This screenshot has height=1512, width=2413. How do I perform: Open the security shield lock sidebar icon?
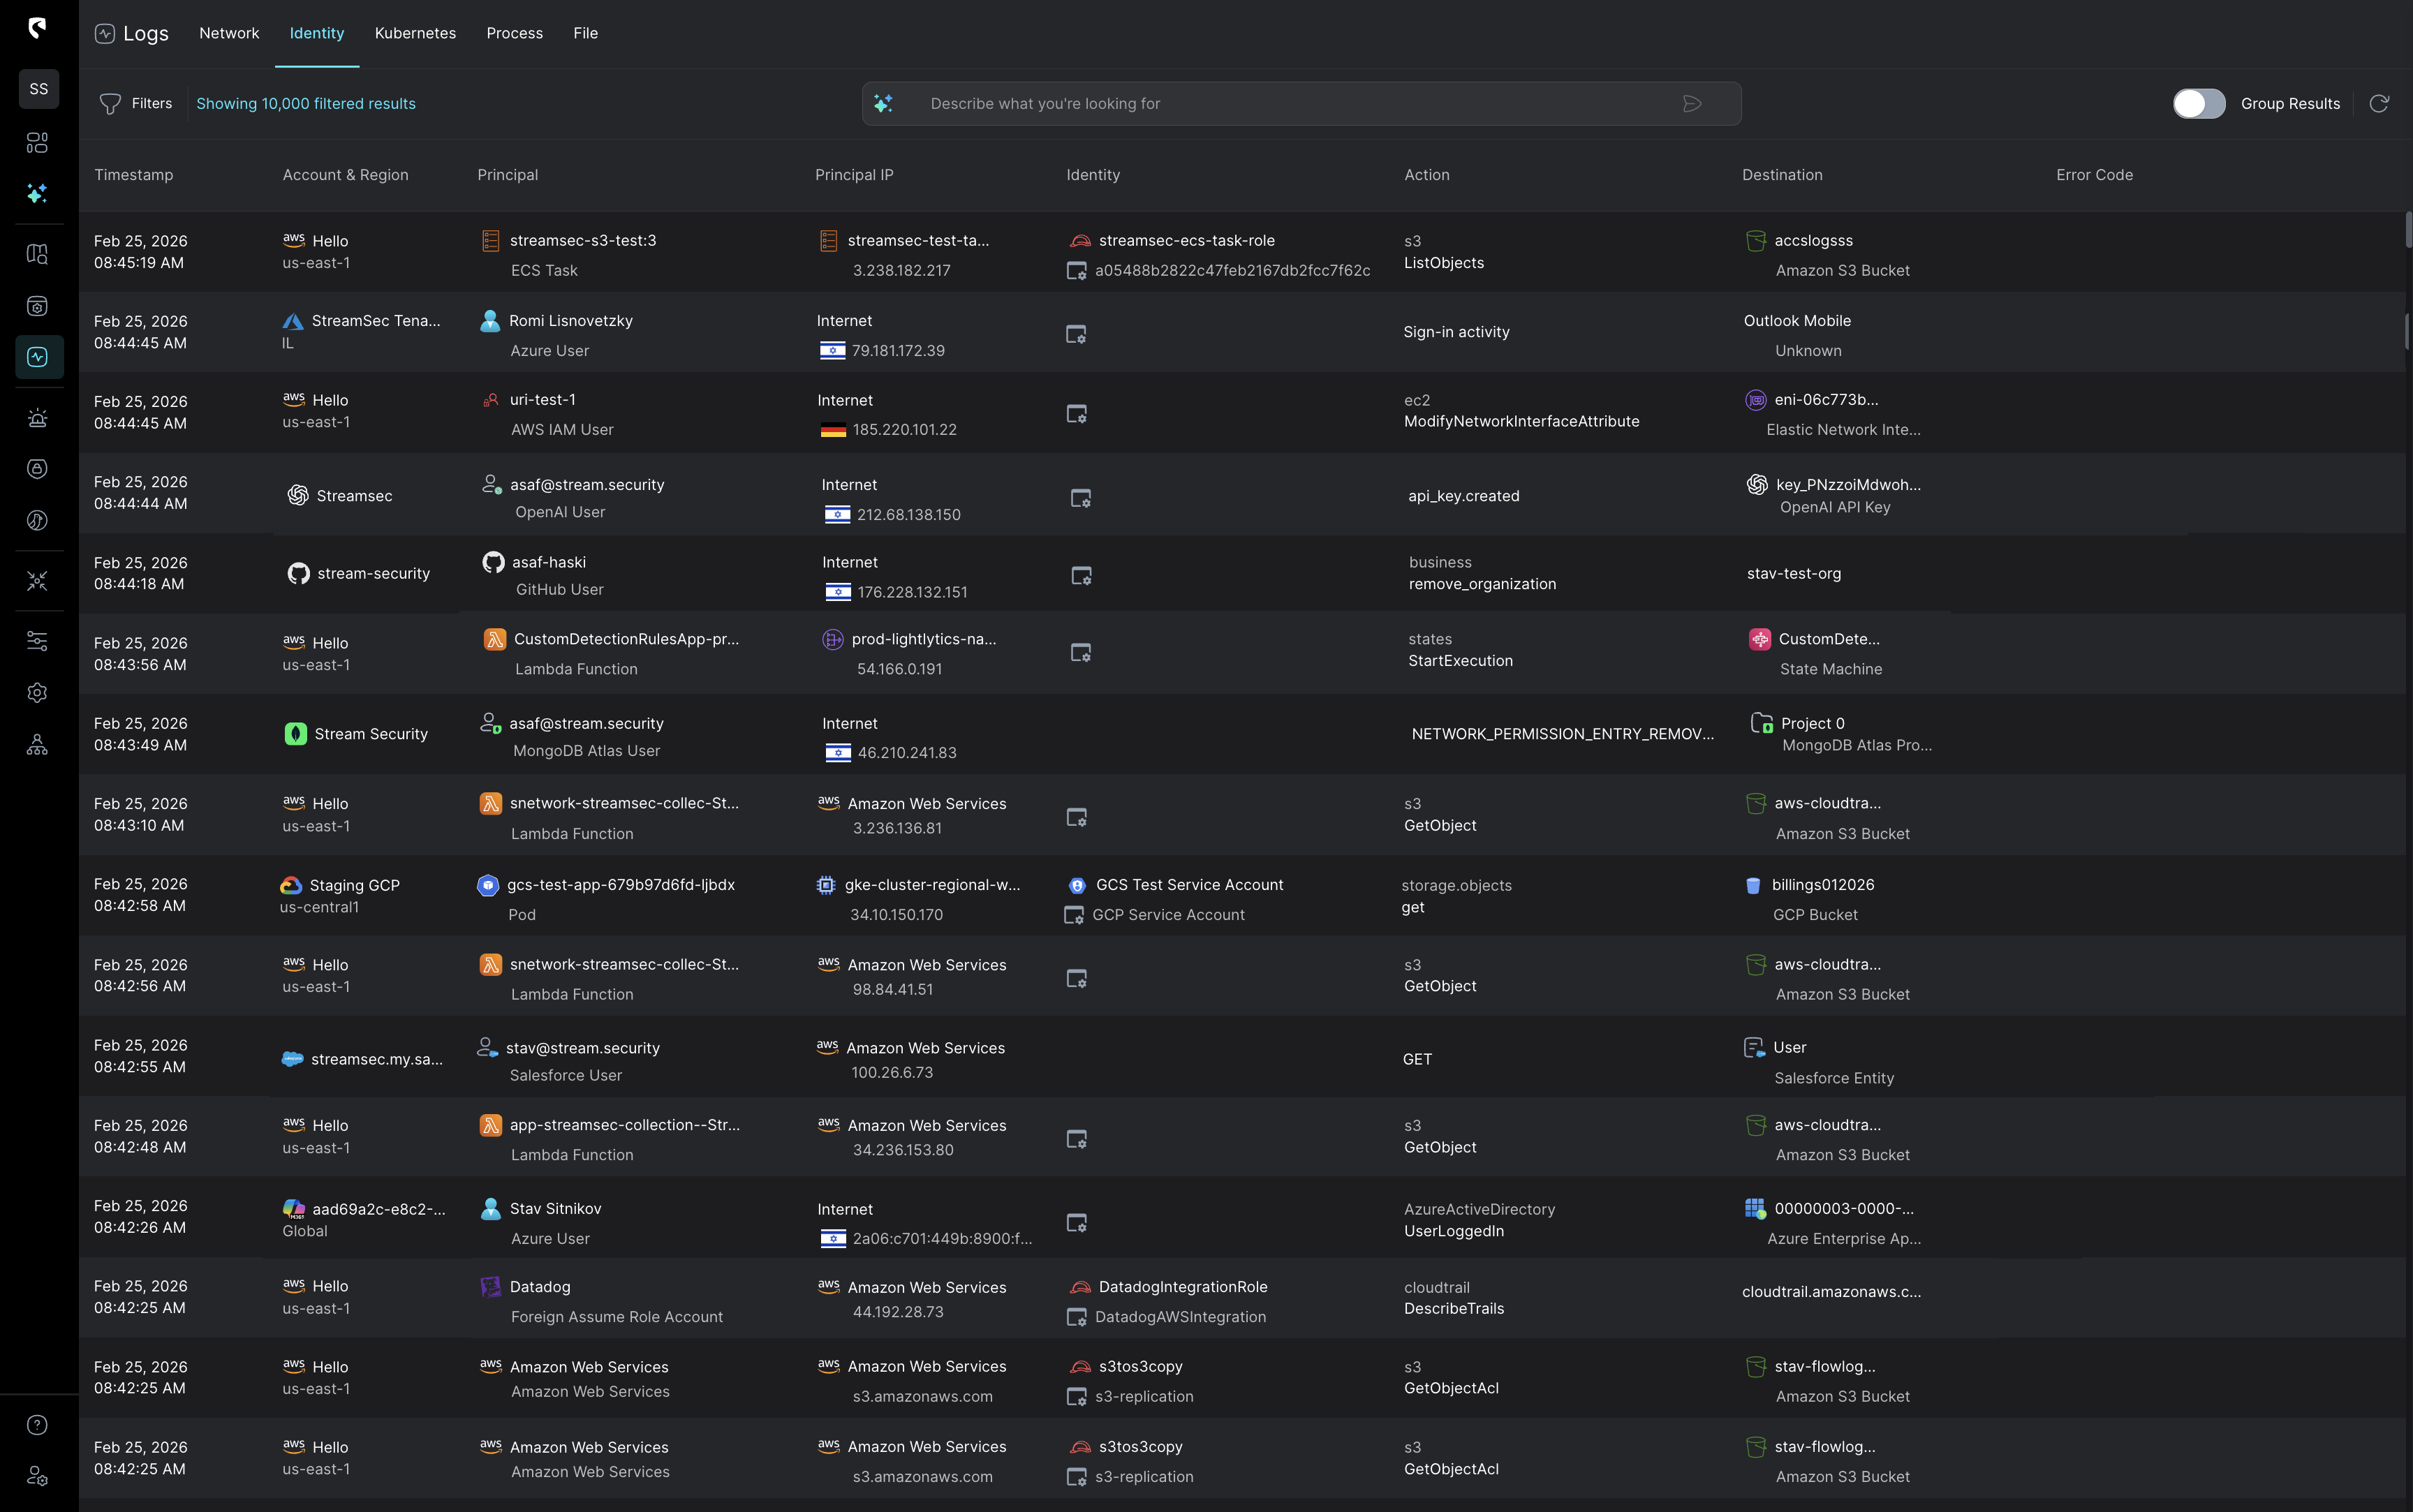click(38, 469)
